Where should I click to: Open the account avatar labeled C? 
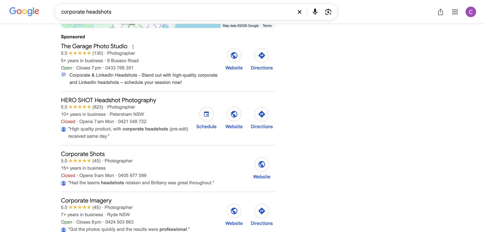pos(471,12)
